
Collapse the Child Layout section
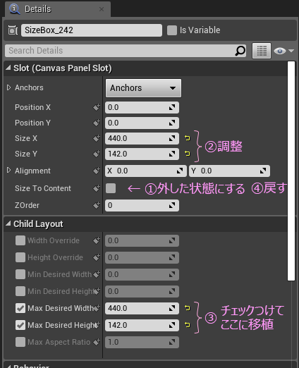click(x=8, y=223)
